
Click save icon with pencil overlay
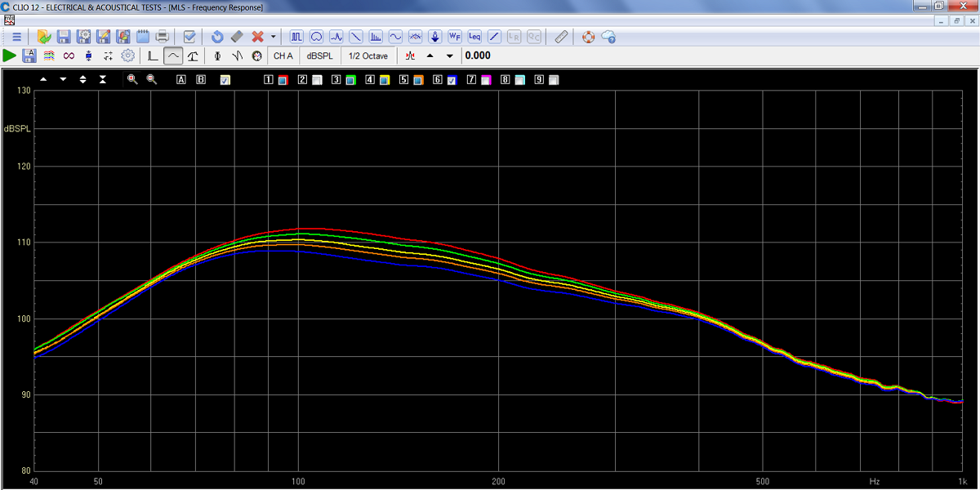(x=103, y=37)
